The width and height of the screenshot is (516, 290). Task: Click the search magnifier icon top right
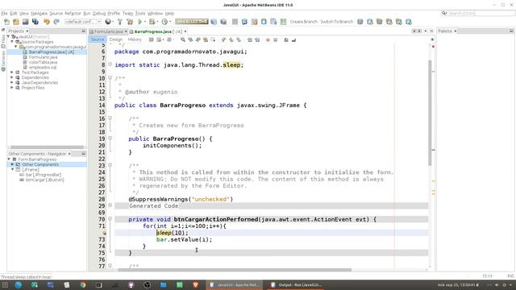tap(444, 13)
